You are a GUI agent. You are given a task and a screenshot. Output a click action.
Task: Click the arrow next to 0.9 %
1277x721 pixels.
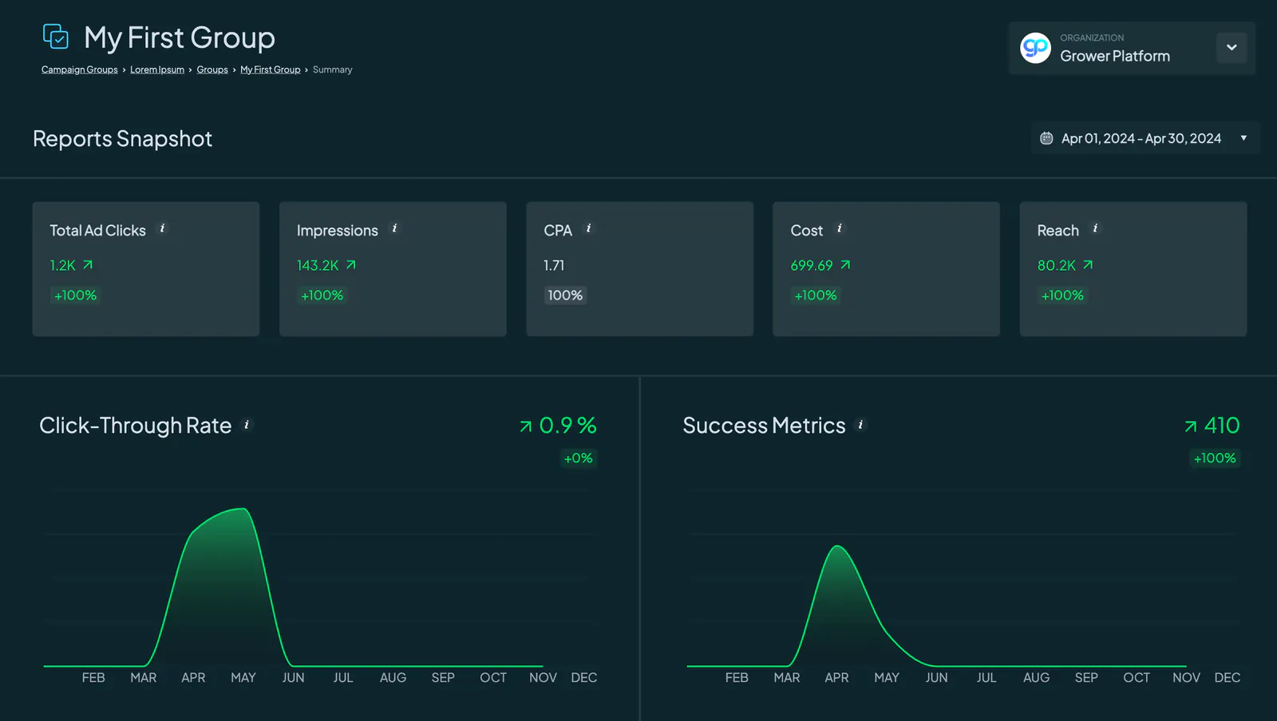click(526, 426)
